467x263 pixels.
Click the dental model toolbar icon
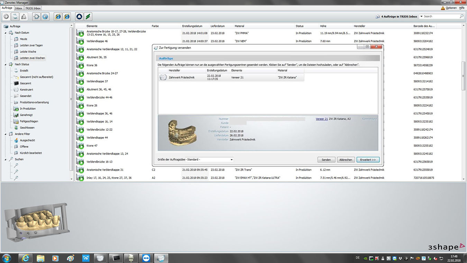tap(24, 16)
